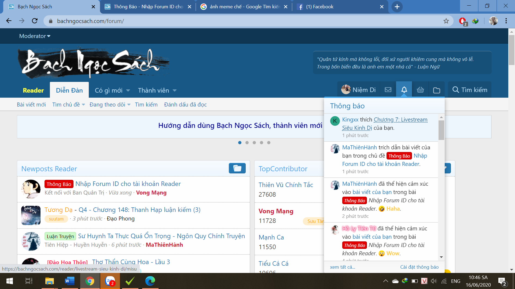Image resolution: width=515 pixels, height=289 pixels.
Task: Select the fifth carousel dot
Action: [x=269, y=143]
